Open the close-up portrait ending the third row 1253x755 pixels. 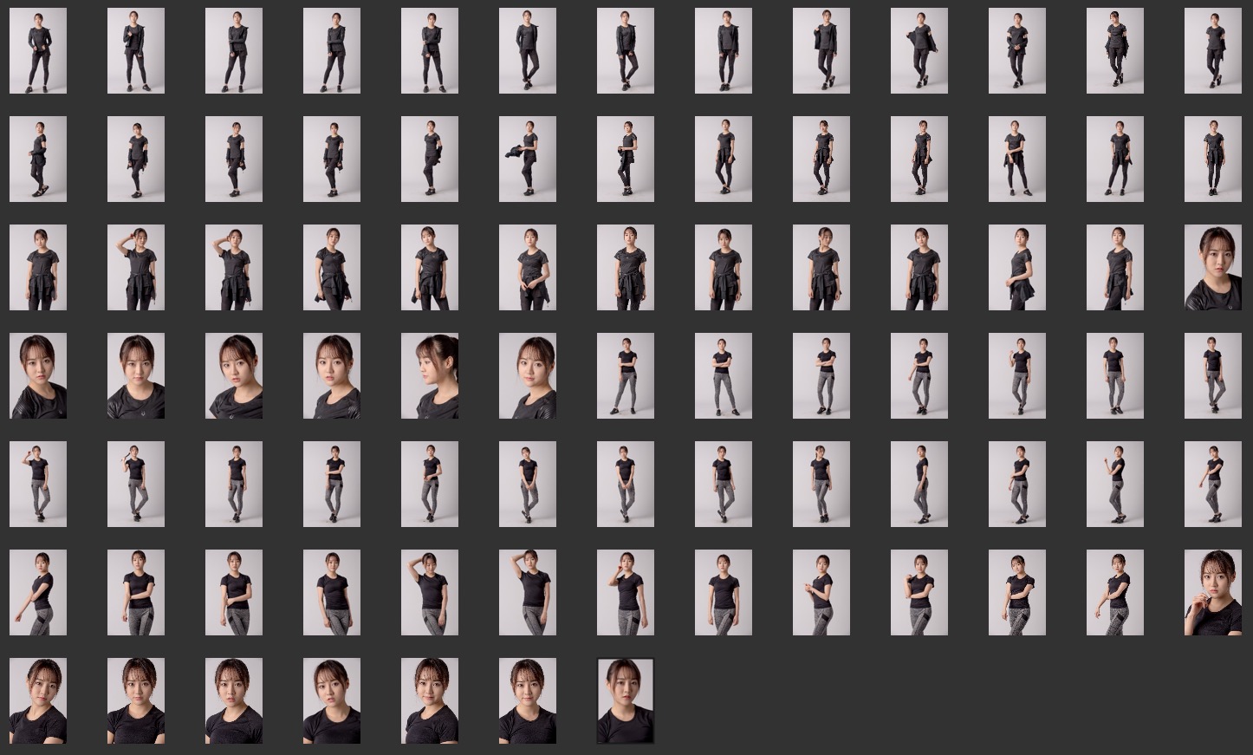[x=1212, y=268]
